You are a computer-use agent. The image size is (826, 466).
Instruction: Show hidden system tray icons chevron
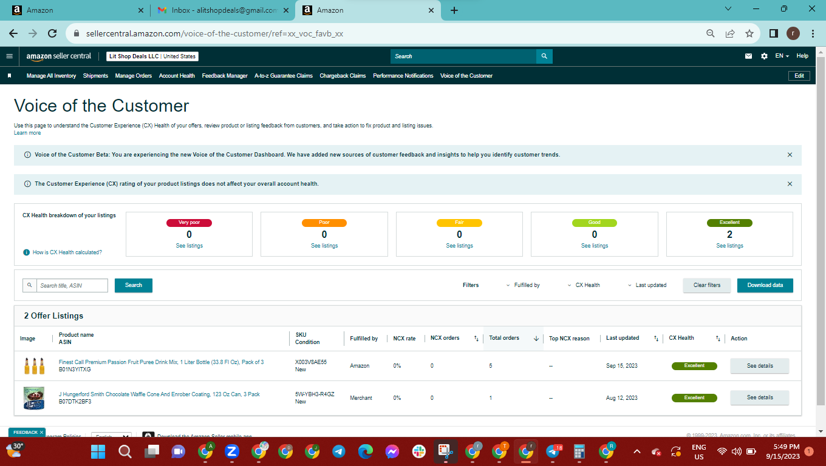637,451
